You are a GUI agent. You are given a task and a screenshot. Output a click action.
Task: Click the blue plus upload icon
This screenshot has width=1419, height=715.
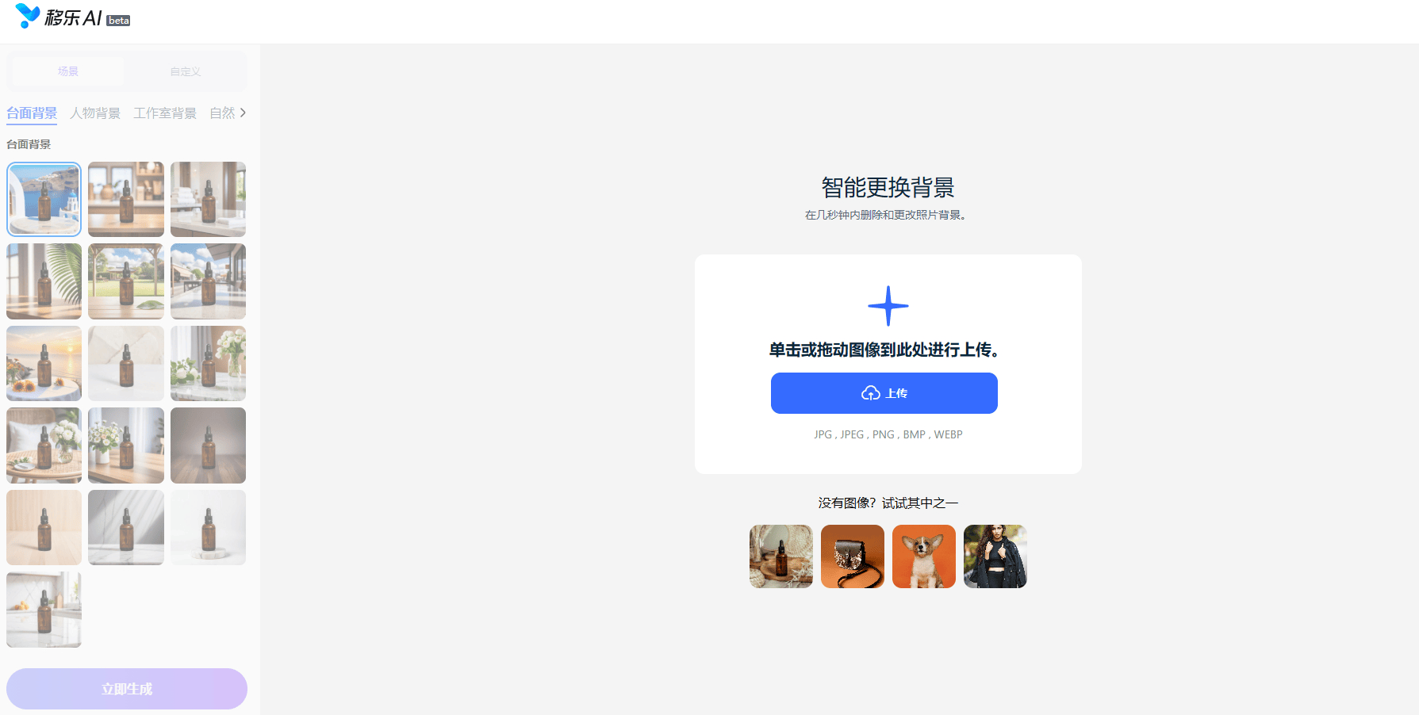tap(888, 306)
